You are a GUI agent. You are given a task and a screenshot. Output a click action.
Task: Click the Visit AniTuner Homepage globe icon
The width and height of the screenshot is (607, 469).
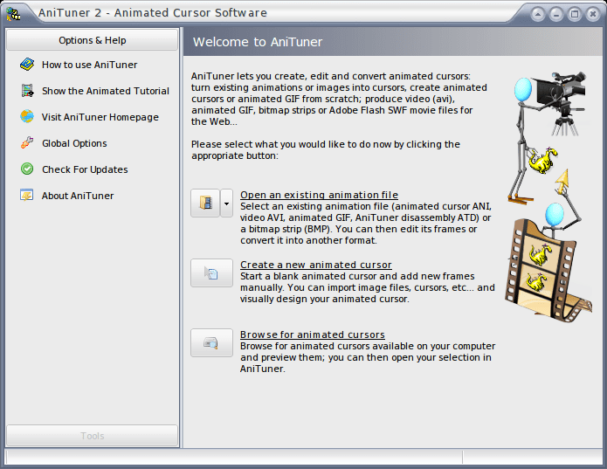point(27,116)
